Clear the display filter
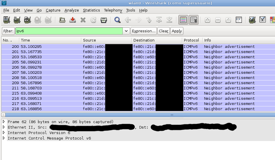The width and height of the screenshot is (275, 160). click(x=163, y=31)
